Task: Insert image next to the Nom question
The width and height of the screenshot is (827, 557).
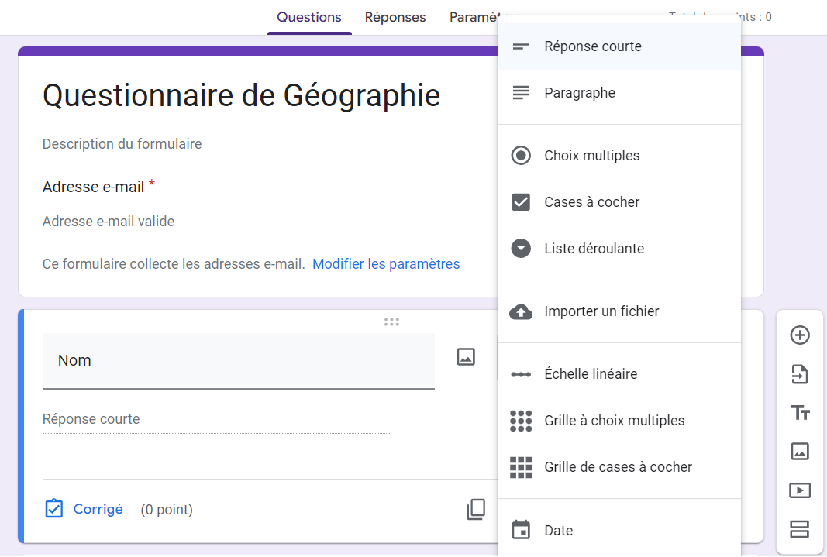Action: tap(466, 357)
